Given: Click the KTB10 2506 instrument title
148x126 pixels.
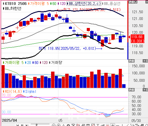Looking at the screenshot, I should pyautogui.click(x=15, y=4).
